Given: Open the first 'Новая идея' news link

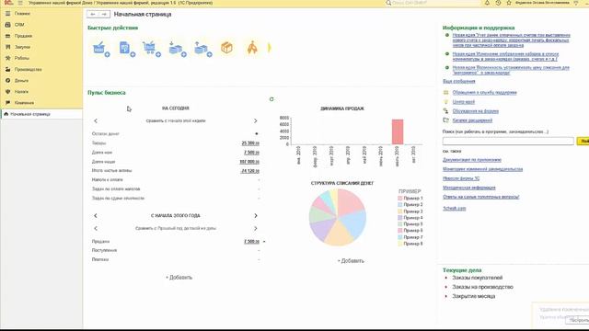Looking at the screenshot, I should click(x=512, y=40).
